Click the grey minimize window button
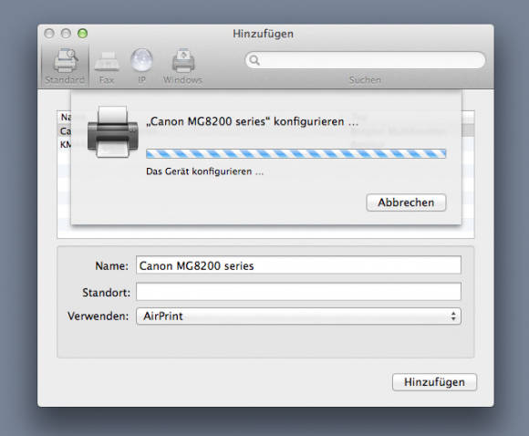Viewport: 529px width, 436px height. tap(66, 34)
